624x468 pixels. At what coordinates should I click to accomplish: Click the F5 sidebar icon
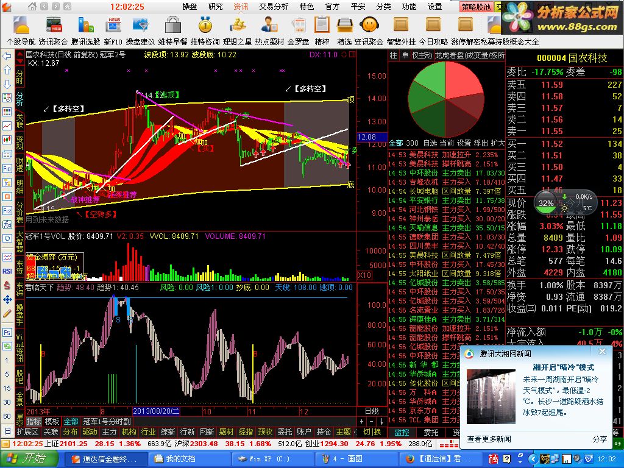(7, 332)
